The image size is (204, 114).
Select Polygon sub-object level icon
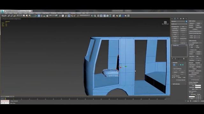(x=181, y=65)
